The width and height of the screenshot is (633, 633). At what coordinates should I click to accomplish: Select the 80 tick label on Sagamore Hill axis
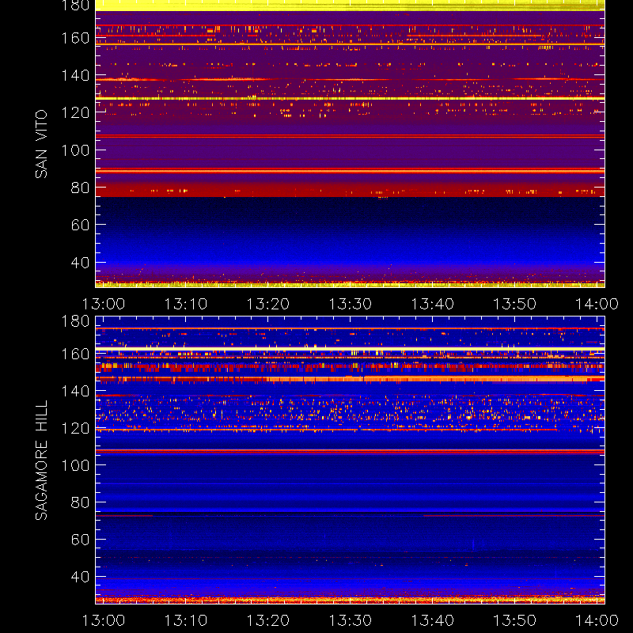point(80,502)
